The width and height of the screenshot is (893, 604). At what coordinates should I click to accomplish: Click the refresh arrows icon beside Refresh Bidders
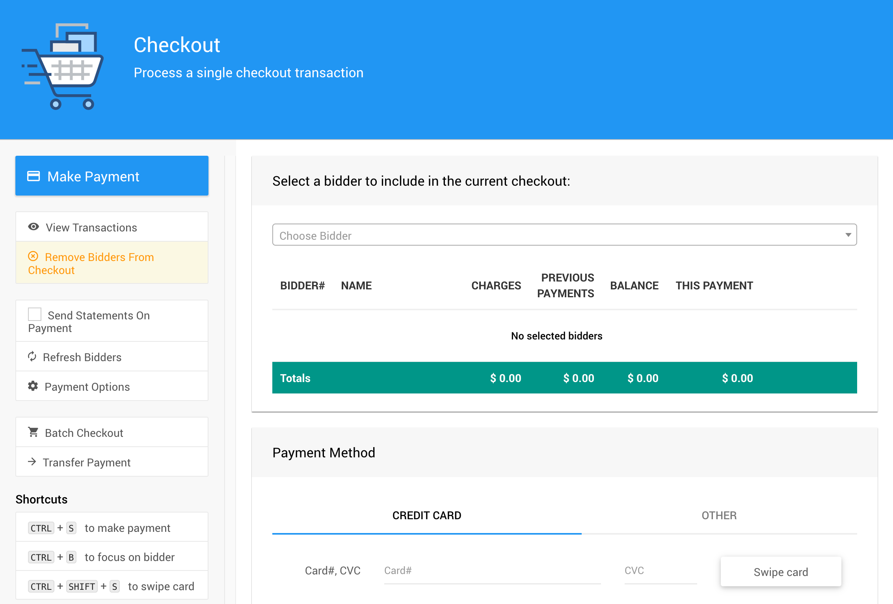click(x=32, y=356)
